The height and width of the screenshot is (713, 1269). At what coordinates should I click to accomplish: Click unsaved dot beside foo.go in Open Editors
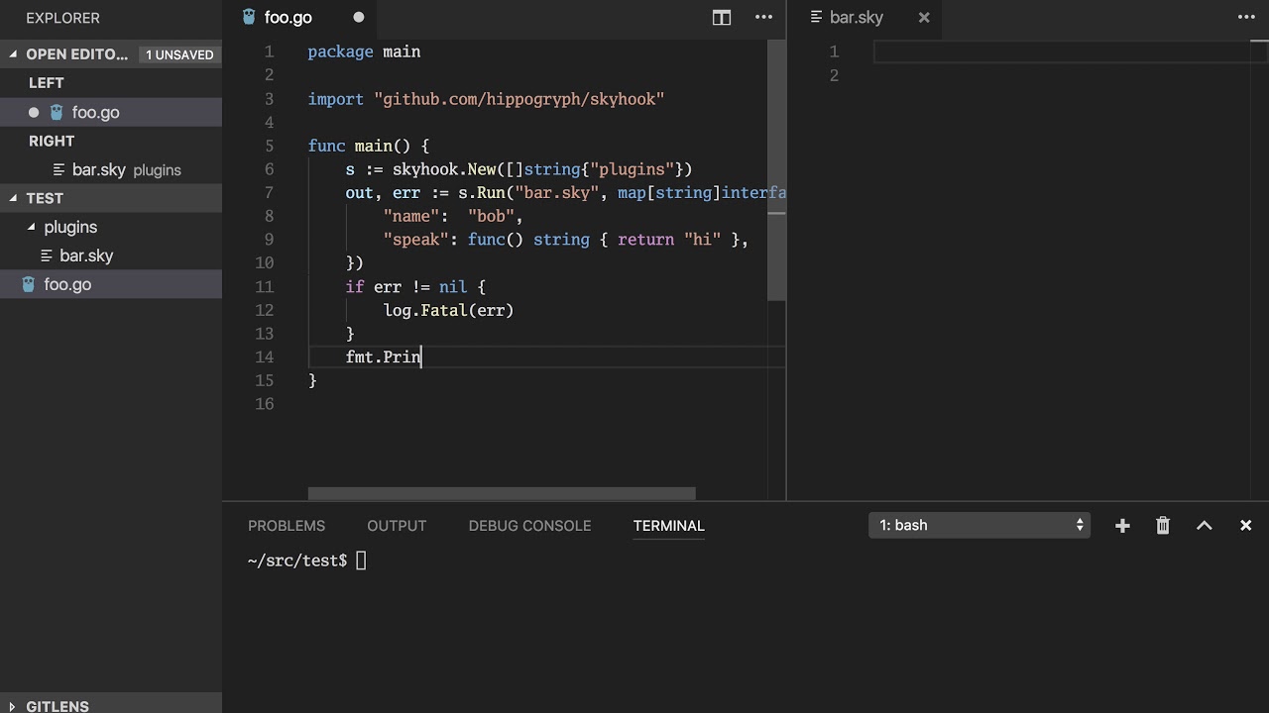click(x=34, y=112)
